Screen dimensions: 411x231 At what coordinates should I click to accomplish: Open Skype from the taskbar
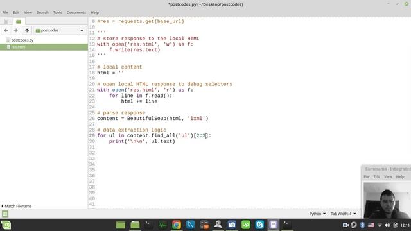(x=259, y=225)
